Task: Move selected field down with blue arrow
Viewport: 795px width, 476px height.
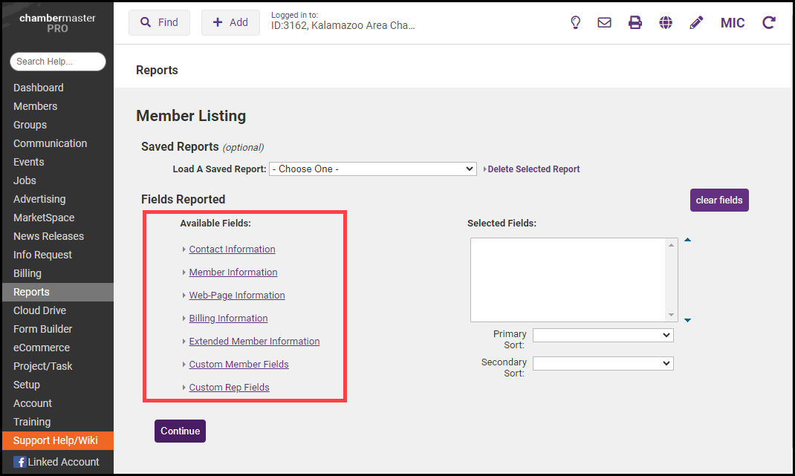Action: (687, 320)
